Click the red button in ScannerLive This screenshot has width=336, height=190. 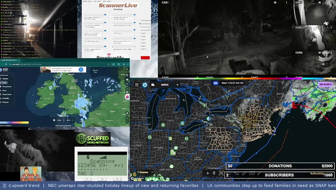click(x=145, y=58)
